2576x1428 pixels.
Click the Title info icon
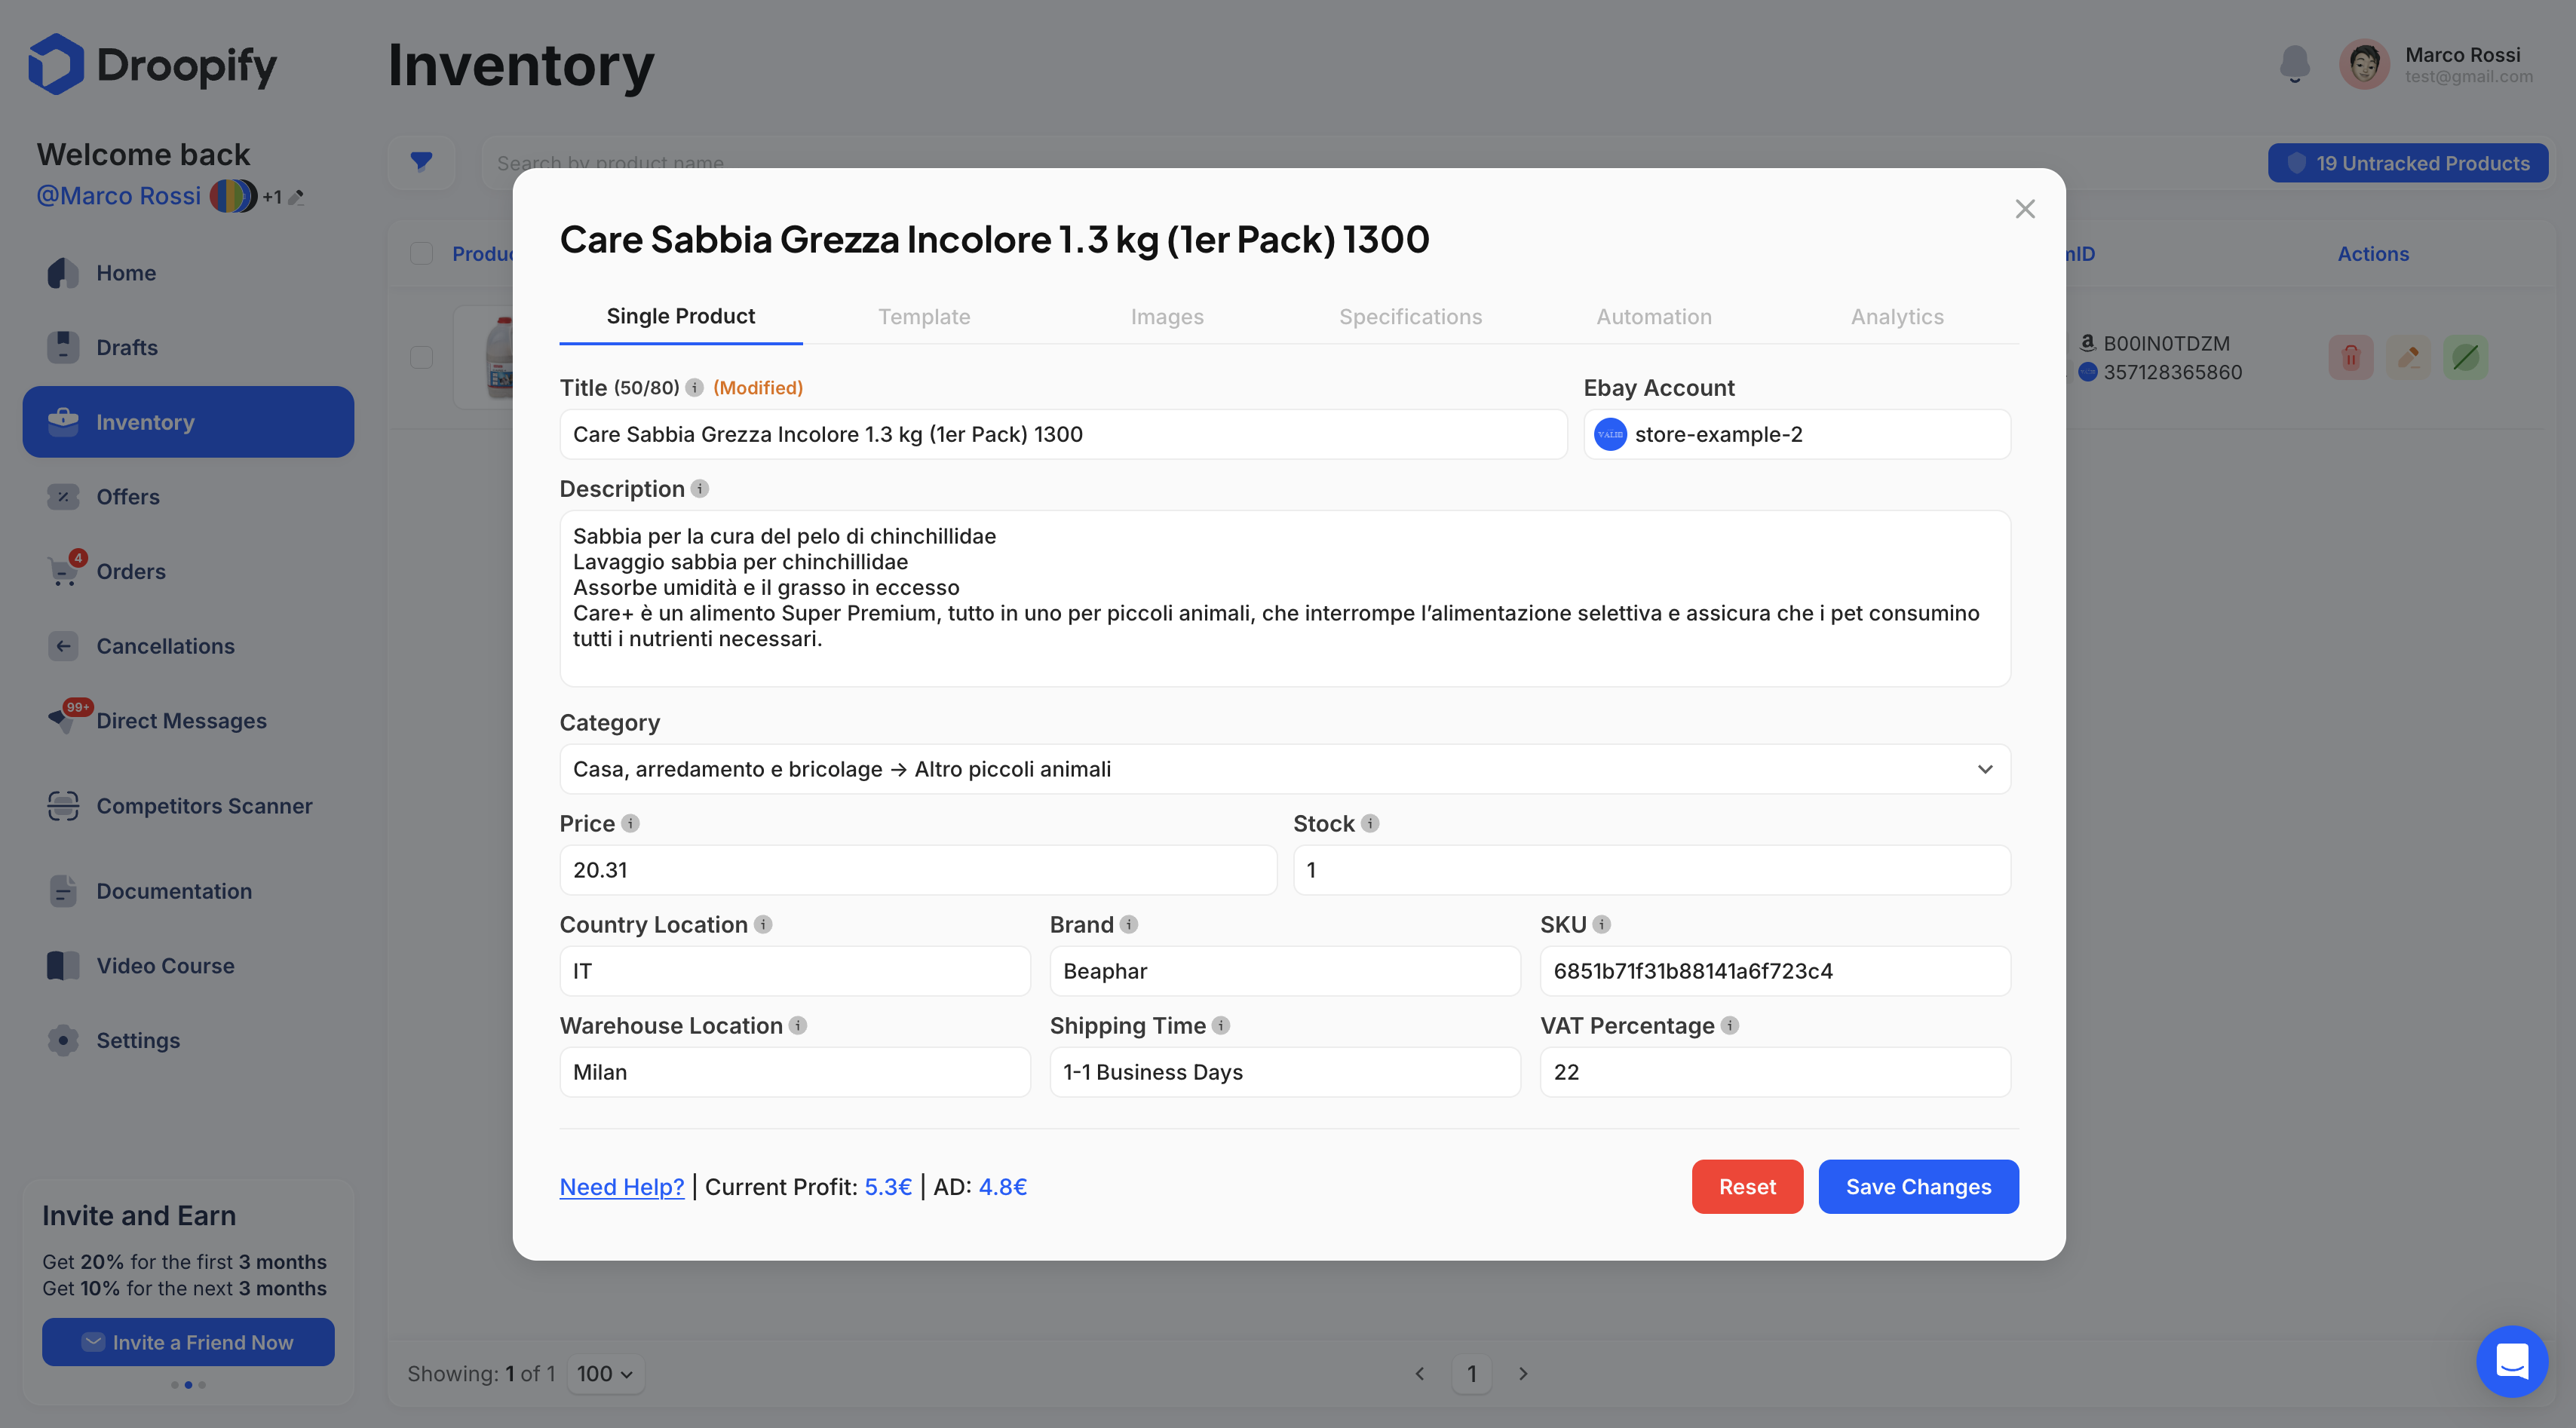tap(694, 388)
